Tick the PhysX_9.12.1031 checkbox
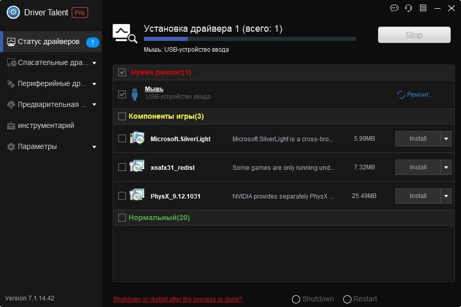 (122, 195)
